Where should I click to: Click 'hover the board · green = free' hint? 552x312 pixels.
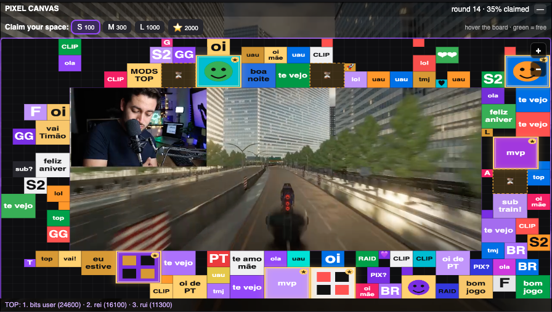[506, 28]
